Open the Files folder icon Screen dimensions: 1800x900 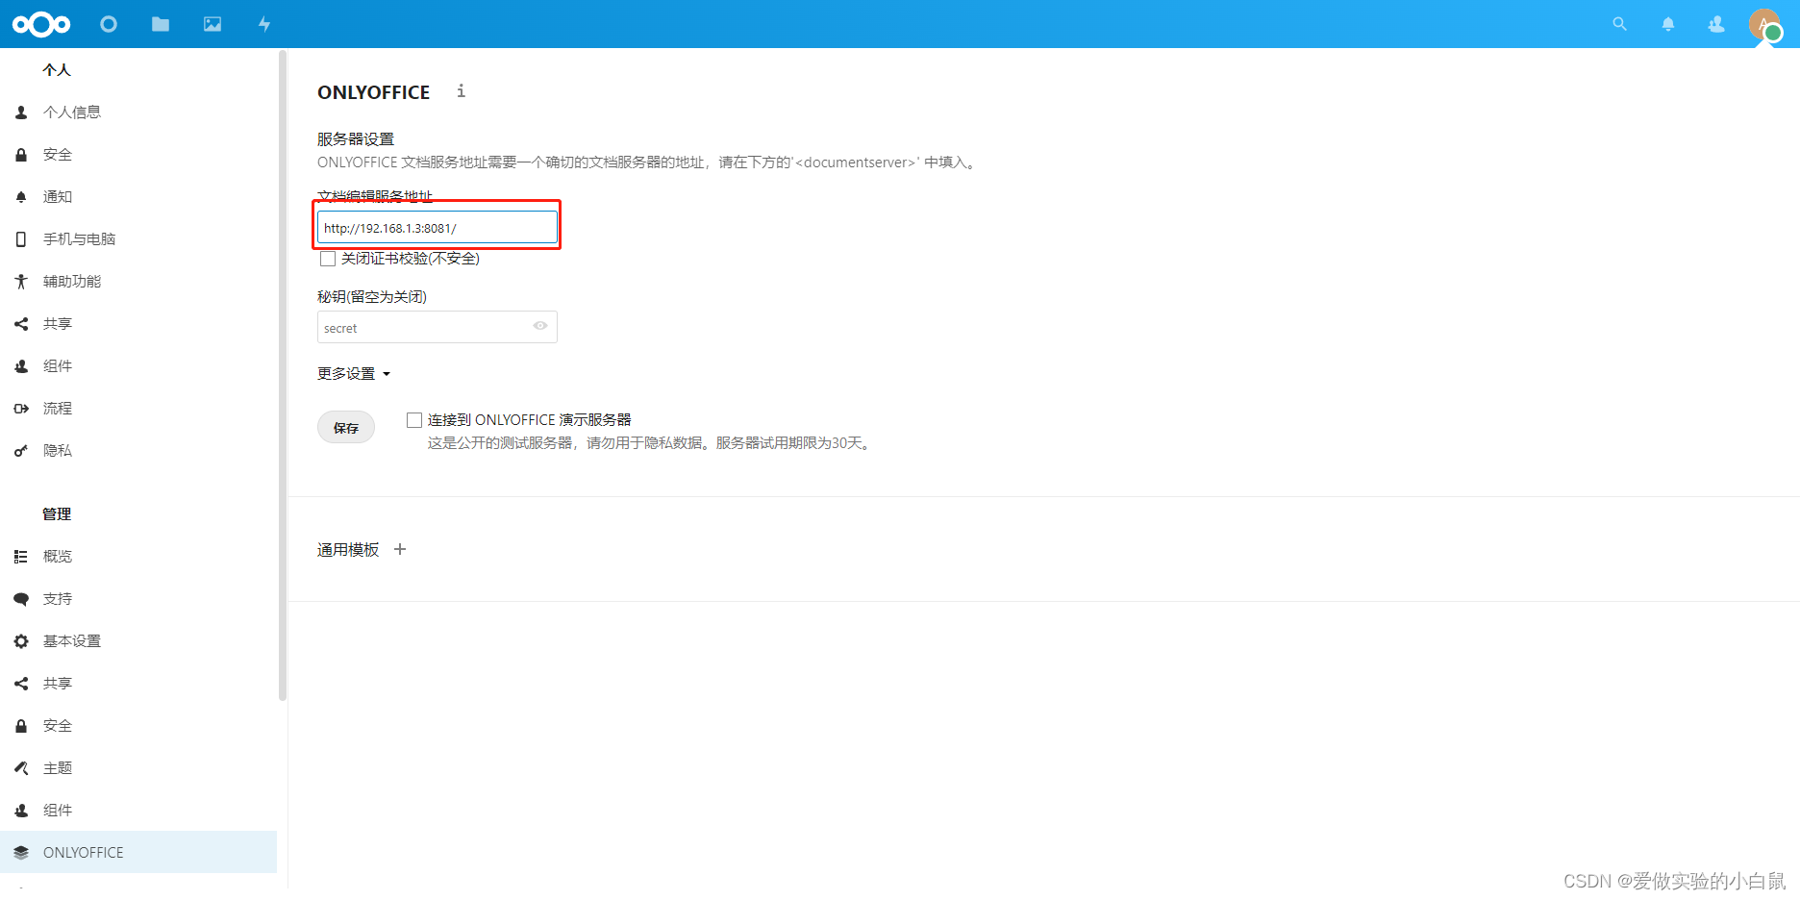(x=161, y=24)
